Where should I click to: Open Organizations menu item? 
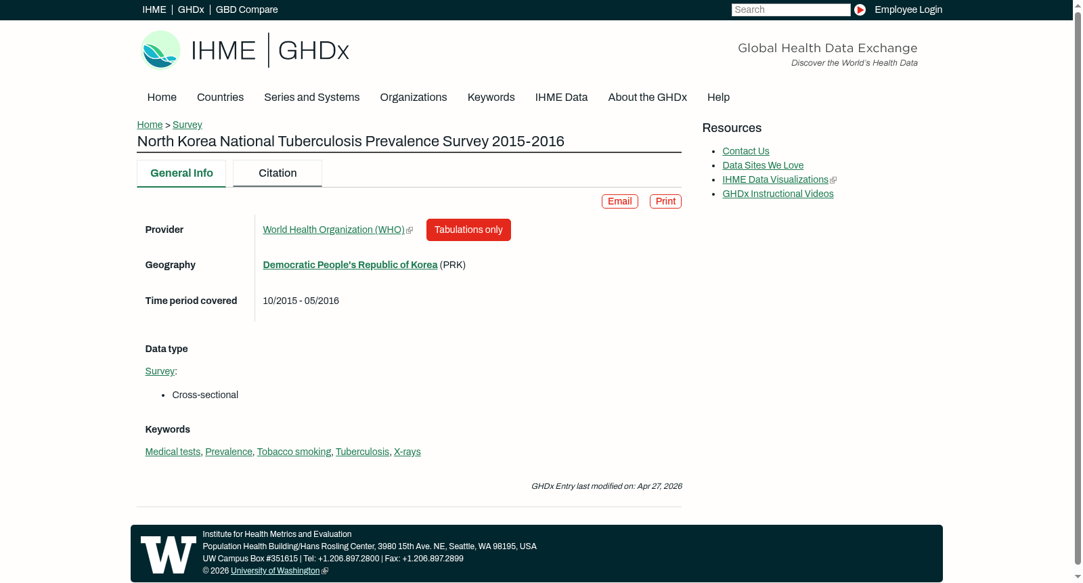tap(414, 98)
